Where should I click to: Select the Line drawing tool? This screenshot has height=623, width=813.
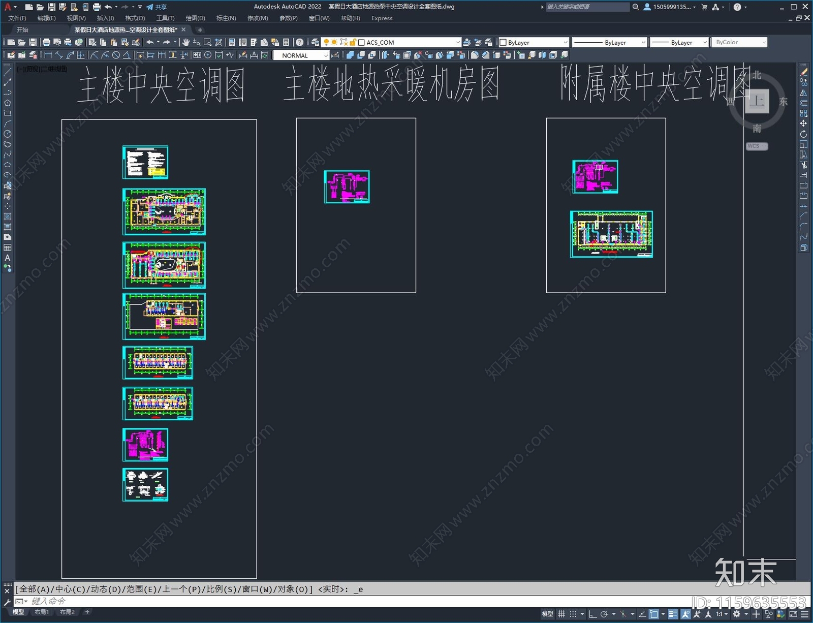click(7, 72)
